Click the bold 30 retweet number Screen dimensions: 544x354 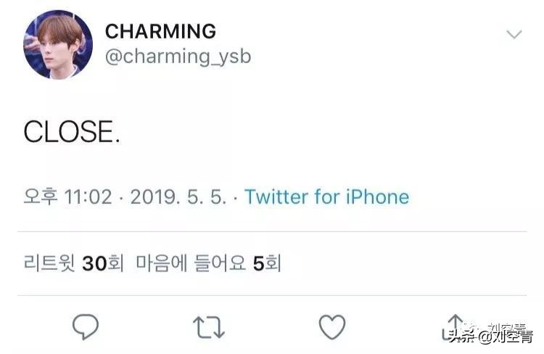tap(94, 263)
